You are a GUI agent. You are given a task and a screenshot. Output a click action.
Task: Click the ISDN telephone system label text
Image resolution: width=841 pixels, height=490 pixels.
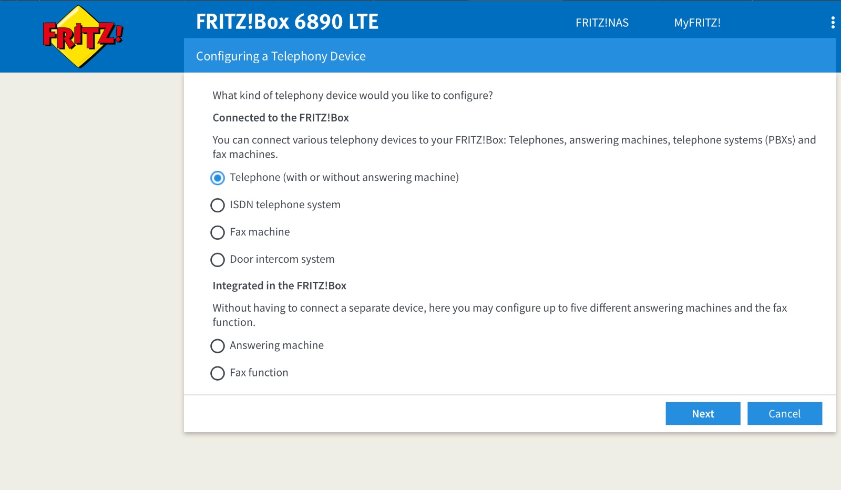coord(285,205)
